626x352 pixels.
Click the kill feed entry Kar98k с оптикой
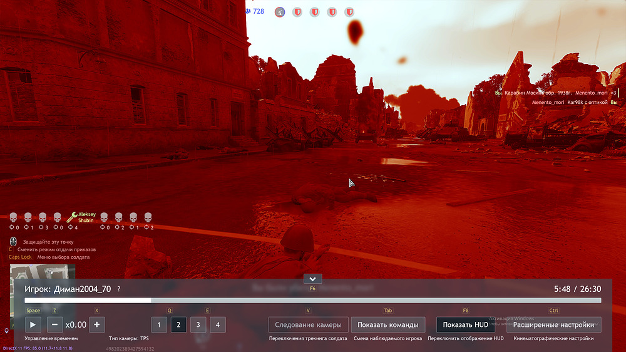pos(587,102)
